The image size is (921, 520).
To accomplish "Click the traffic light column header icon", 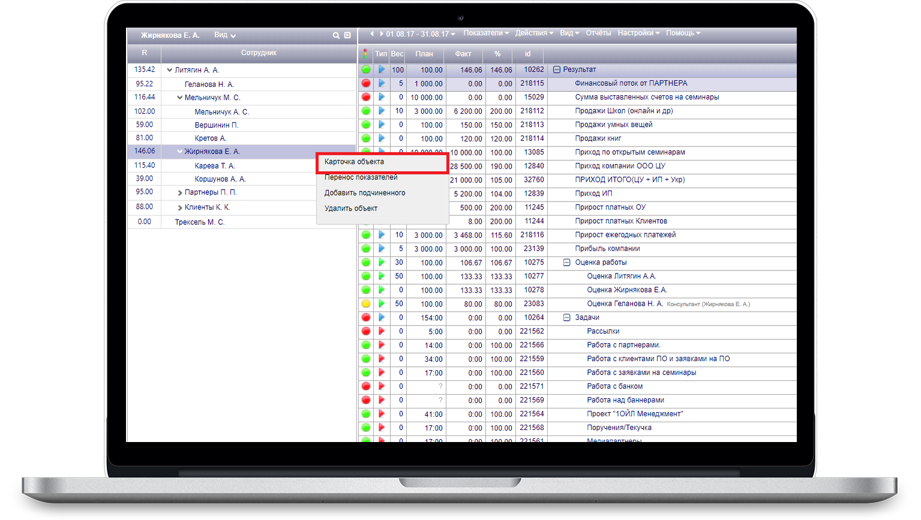I will (365, 53).
